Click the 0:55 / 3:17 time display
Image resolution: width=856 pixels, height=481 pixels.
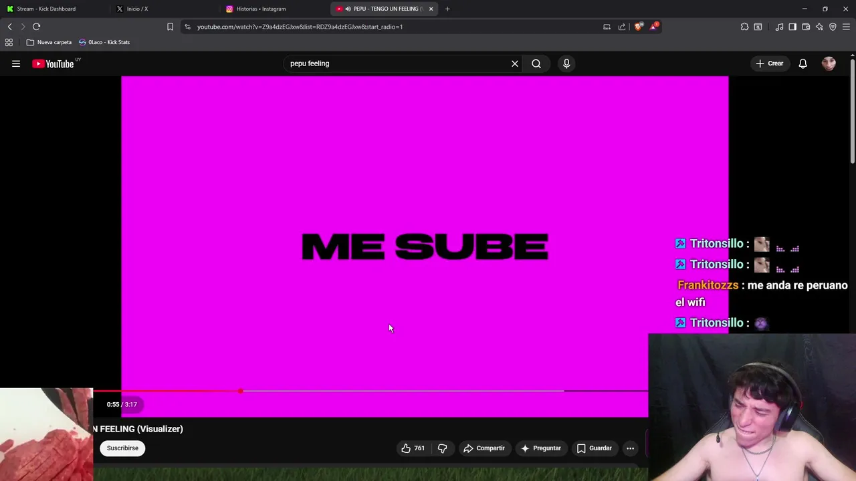(122, 404)
